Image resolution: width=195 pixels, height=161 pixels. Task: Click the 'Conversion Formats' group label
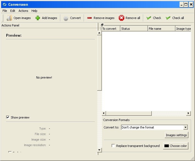click(116, 120)
